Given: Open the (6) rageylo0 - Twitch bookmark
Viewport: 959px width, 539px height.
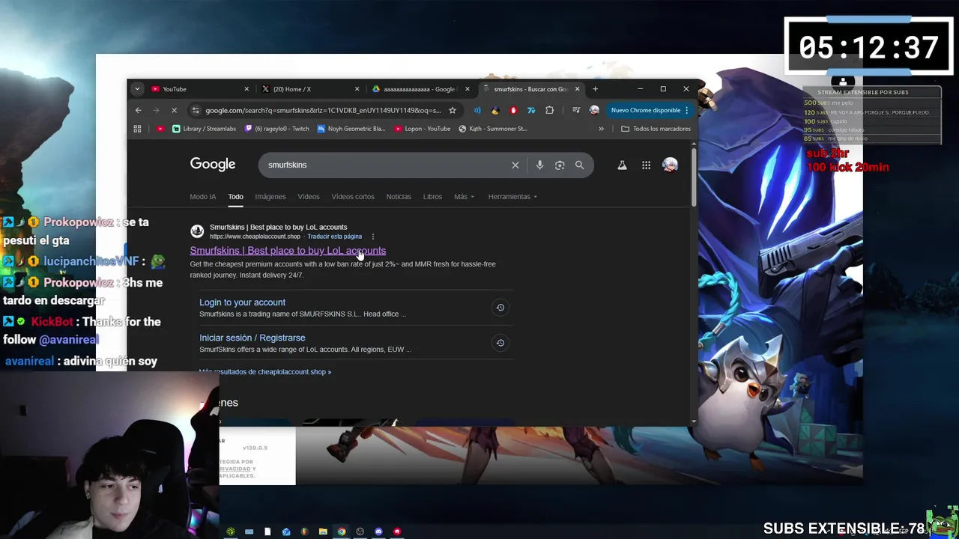Looking at the screenshot, I should point(276,129).
